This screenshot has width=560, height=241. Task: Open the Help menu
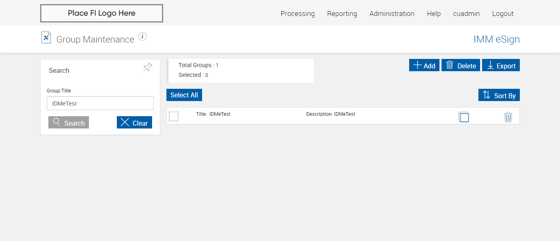434,14
